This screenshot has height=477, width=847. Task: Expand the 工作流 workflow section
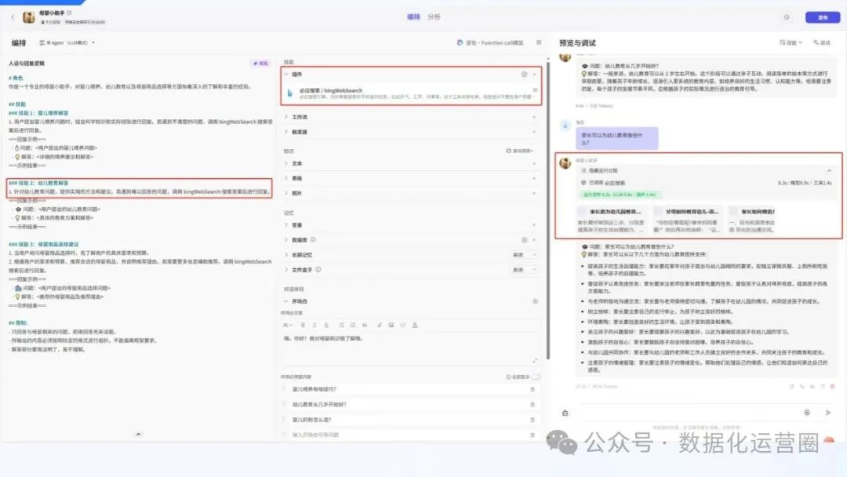pyautogui.click(x=286, y=117)
